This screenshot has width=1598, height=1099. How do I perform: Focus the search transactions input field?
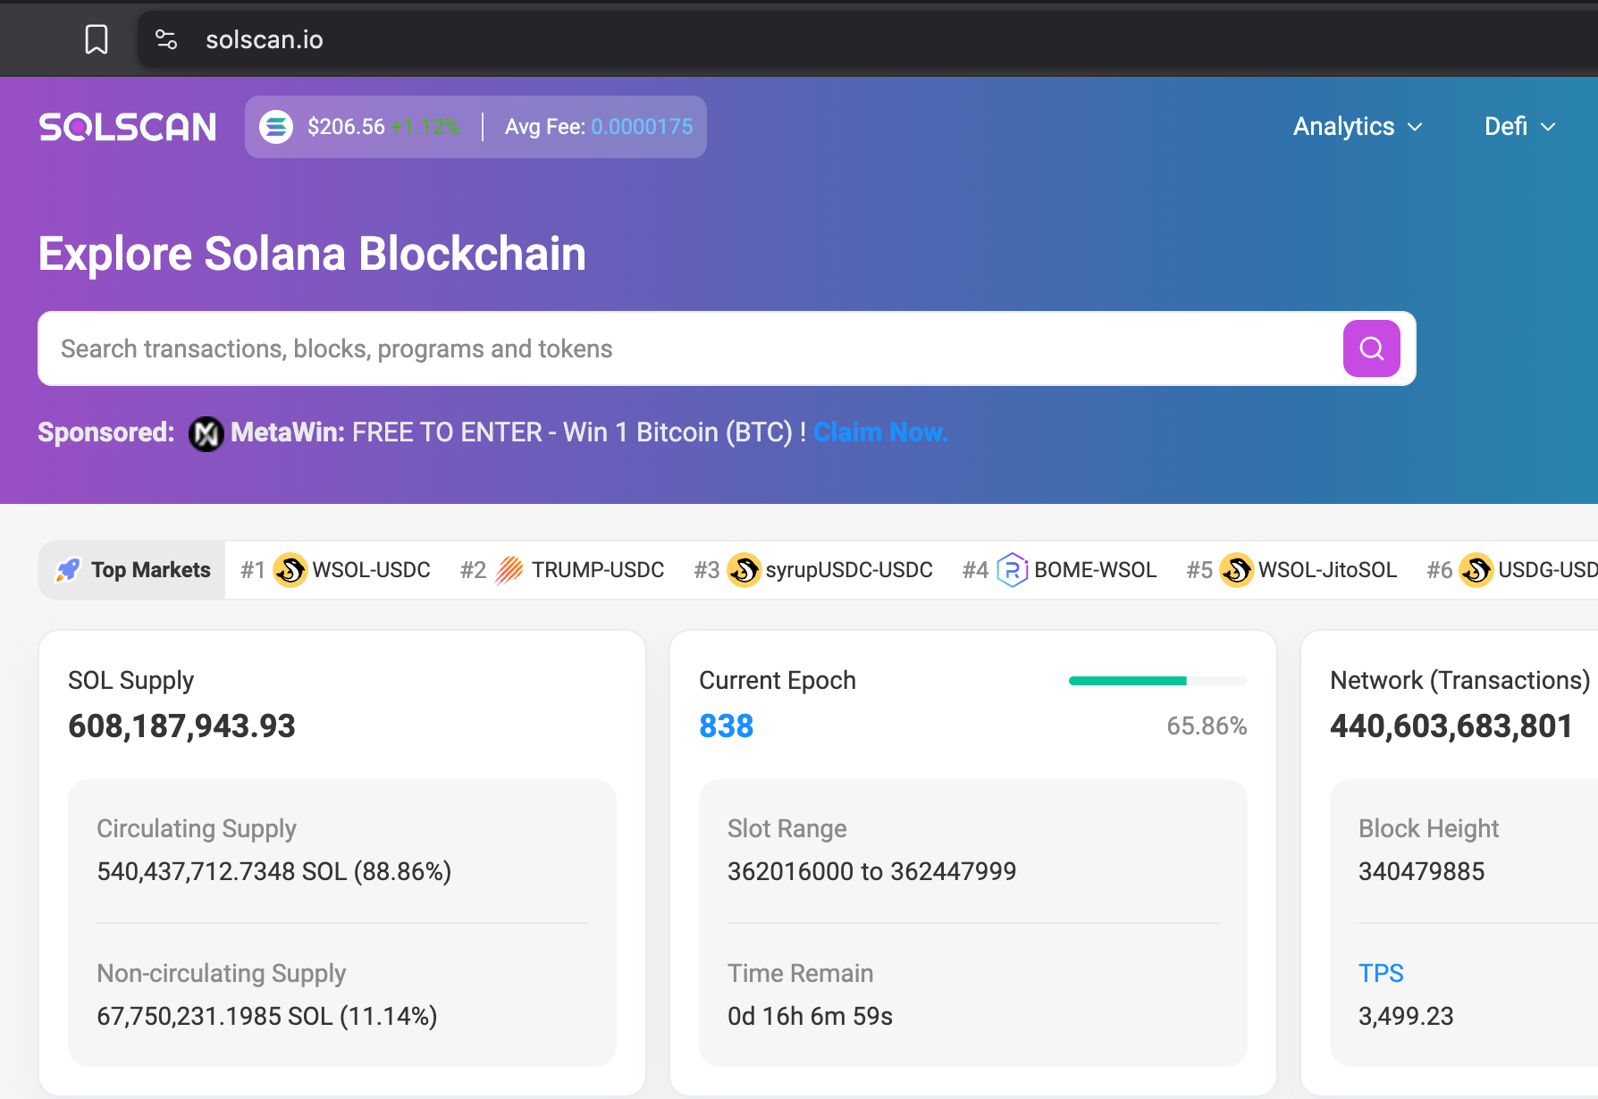click(688, 348)
